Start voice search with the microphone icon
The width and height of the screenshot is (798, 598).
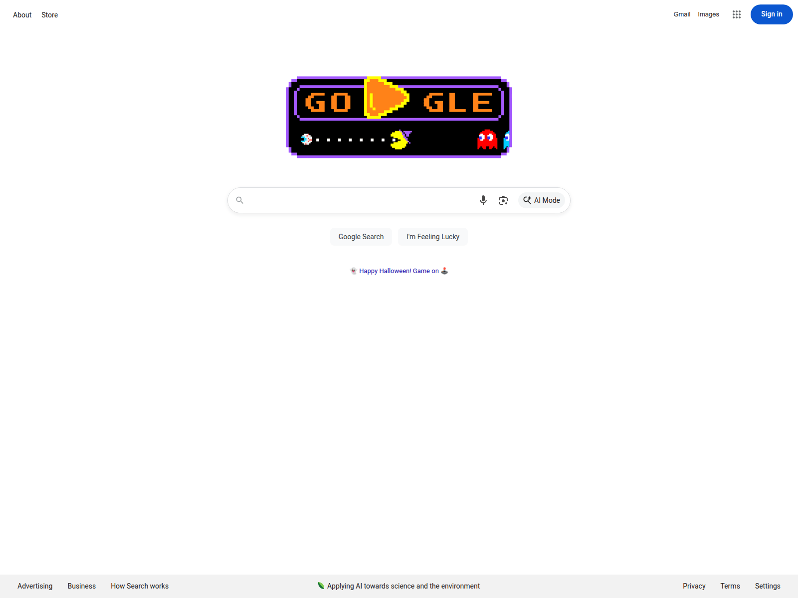point(483,200)
